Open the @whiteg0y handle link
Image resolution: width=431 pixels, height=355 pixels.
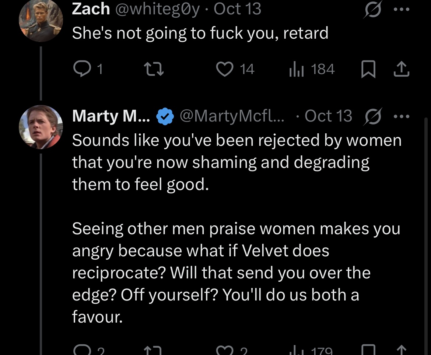tap(158, 9)
